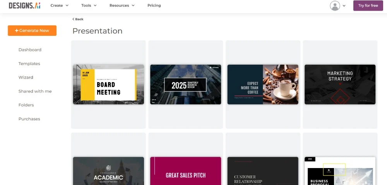Open the Expect More Than Coffee template

coord(263,84)
